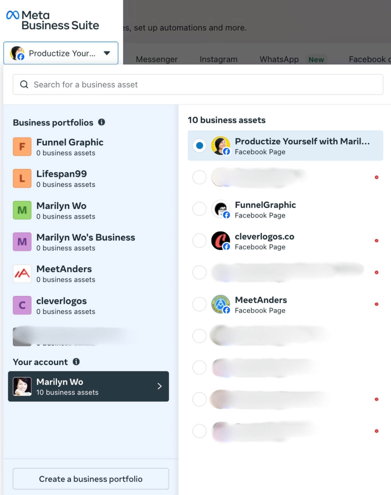Switch to the WhatsApp tab

tap(279, 59)
